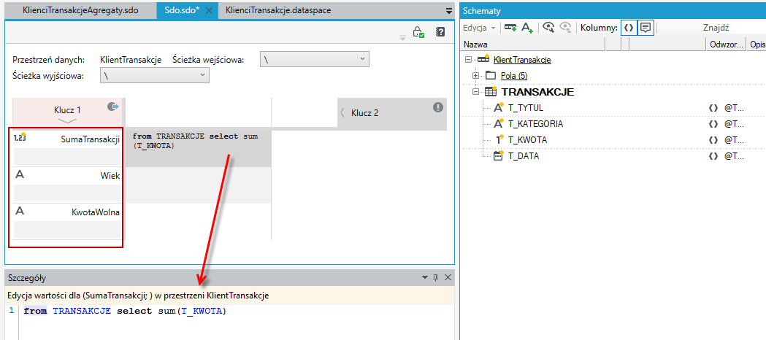Select T_TYTUL in the tree

(526, 108)
